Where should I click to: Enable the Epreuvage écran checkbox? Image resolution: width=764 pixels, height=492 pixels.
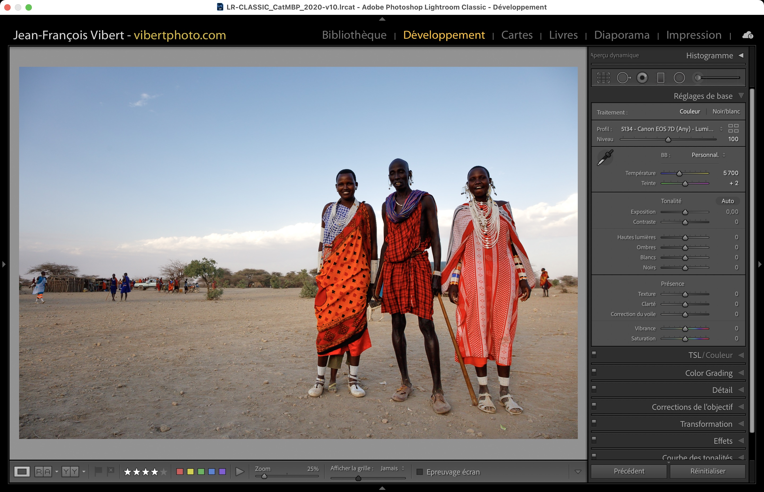click(420, 472)
